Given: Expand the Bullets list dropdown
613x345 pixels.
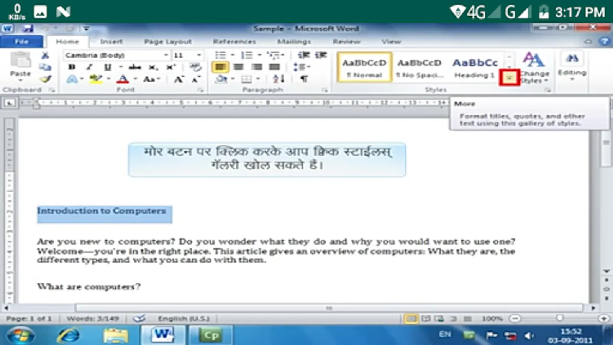Looking at the screenshot, I should [232, 55].
